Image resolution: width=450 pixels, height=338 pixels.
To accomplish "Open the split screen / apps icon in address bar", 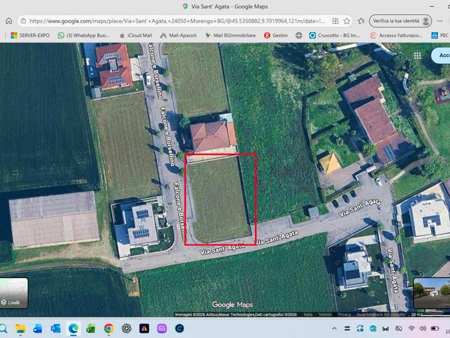I will (335, 21).
